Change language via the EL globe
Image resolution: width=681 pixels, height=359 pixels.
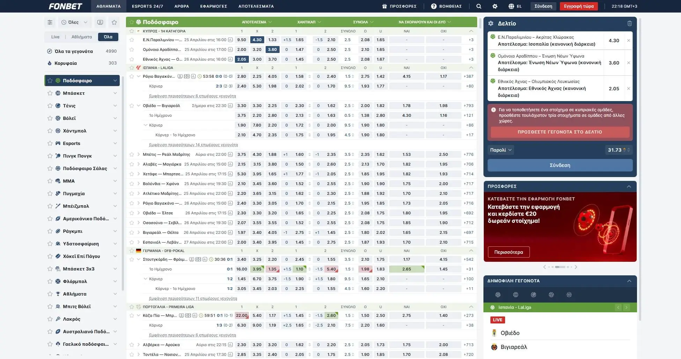point(515,6)
